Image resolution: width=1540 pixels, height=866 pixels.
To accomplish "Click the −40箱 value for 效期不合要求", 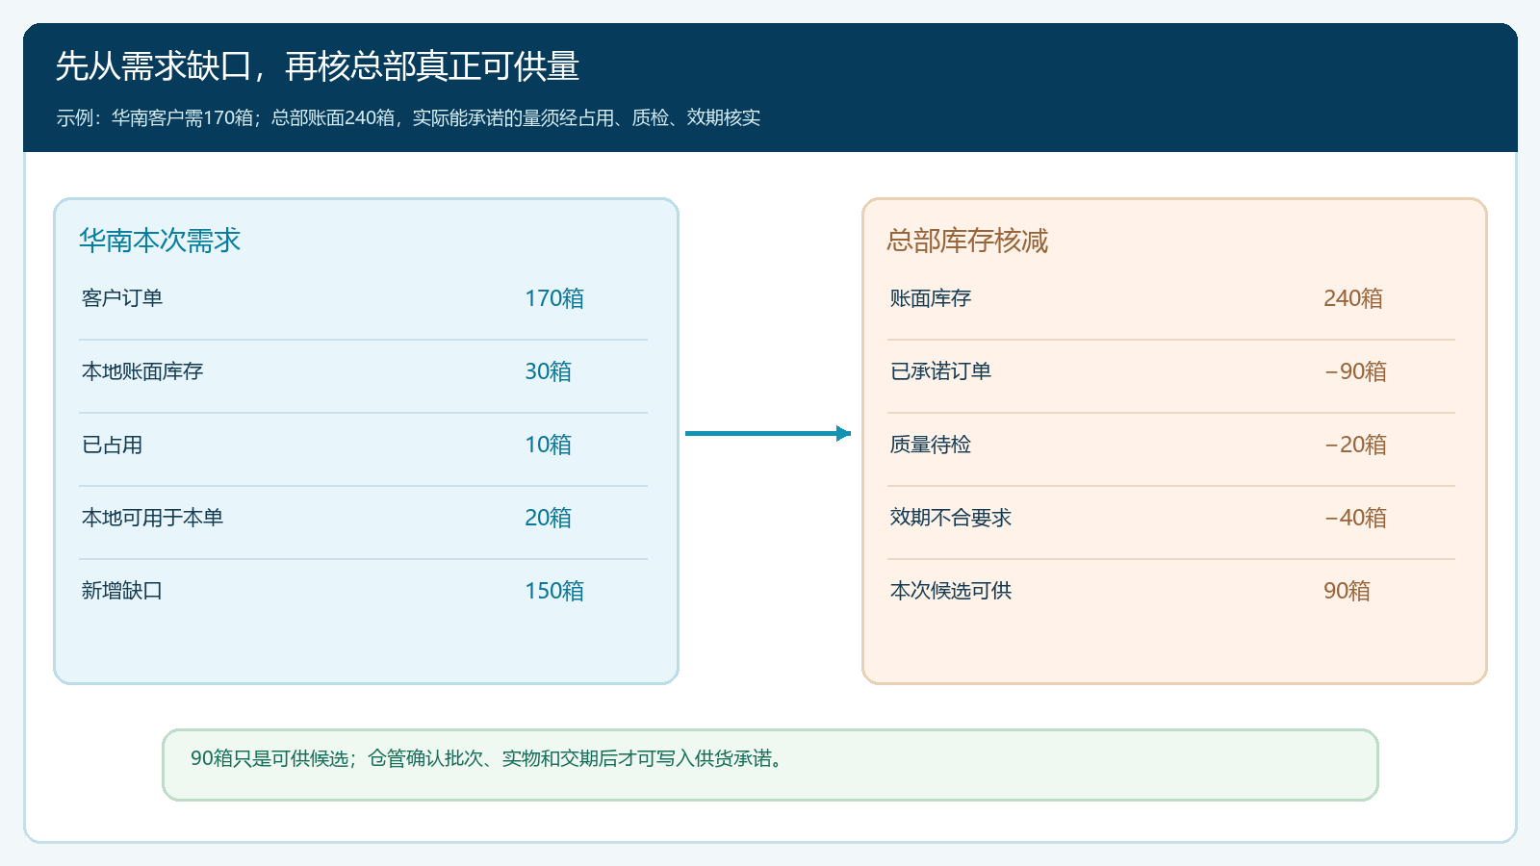I will point(1355,518).
